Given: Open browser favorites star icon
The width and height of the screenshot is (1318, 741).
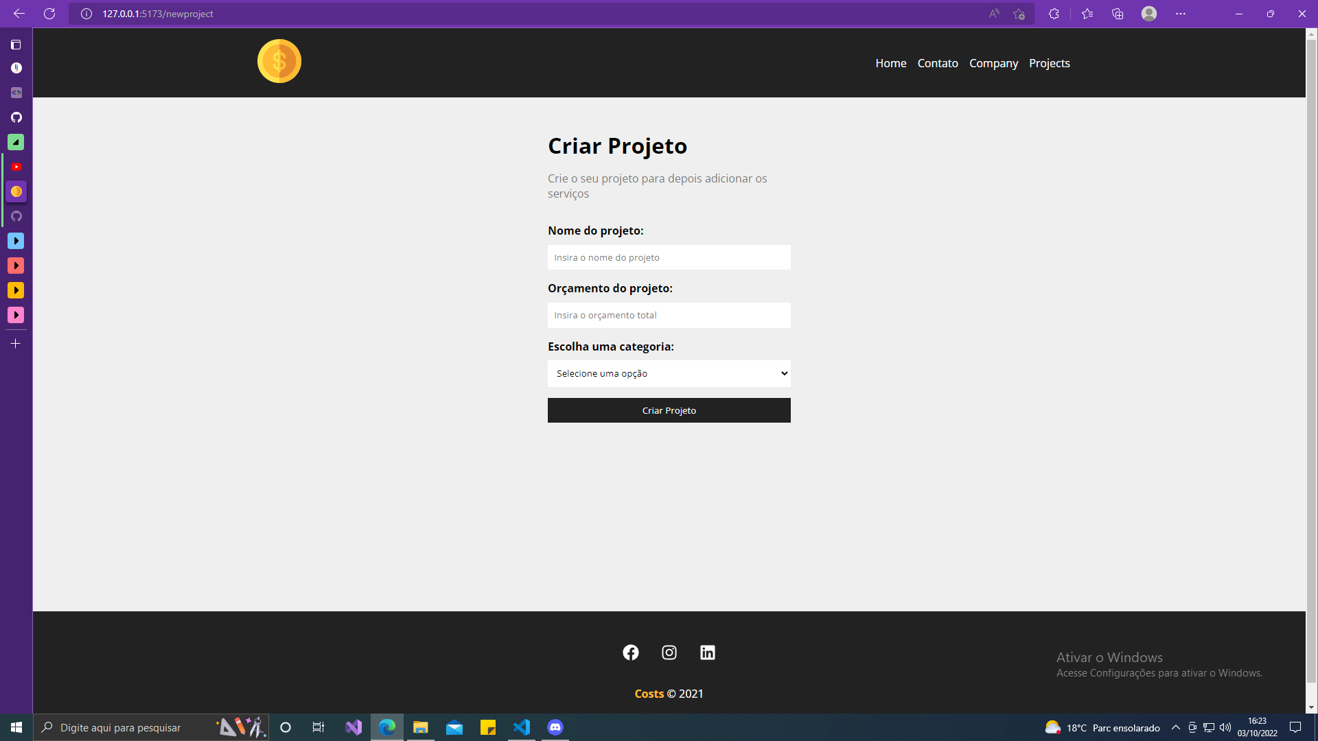Looking at the screenshot, I should click(x=1087, y=14).
